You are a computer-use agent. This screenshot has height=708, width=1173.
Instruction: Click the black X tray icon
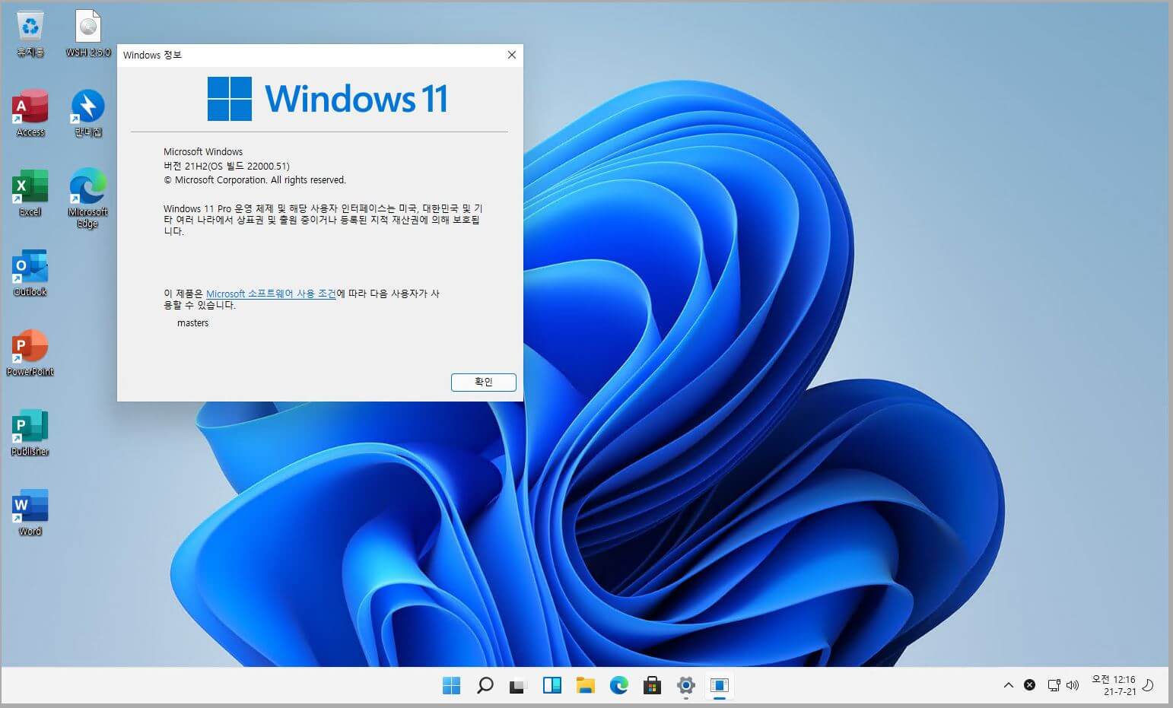pos(1029,685)
